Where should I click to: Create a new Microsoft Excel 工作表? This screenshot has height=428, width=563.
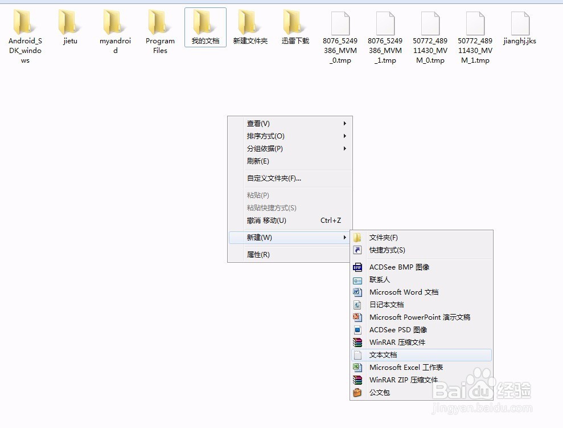[421, 367]
